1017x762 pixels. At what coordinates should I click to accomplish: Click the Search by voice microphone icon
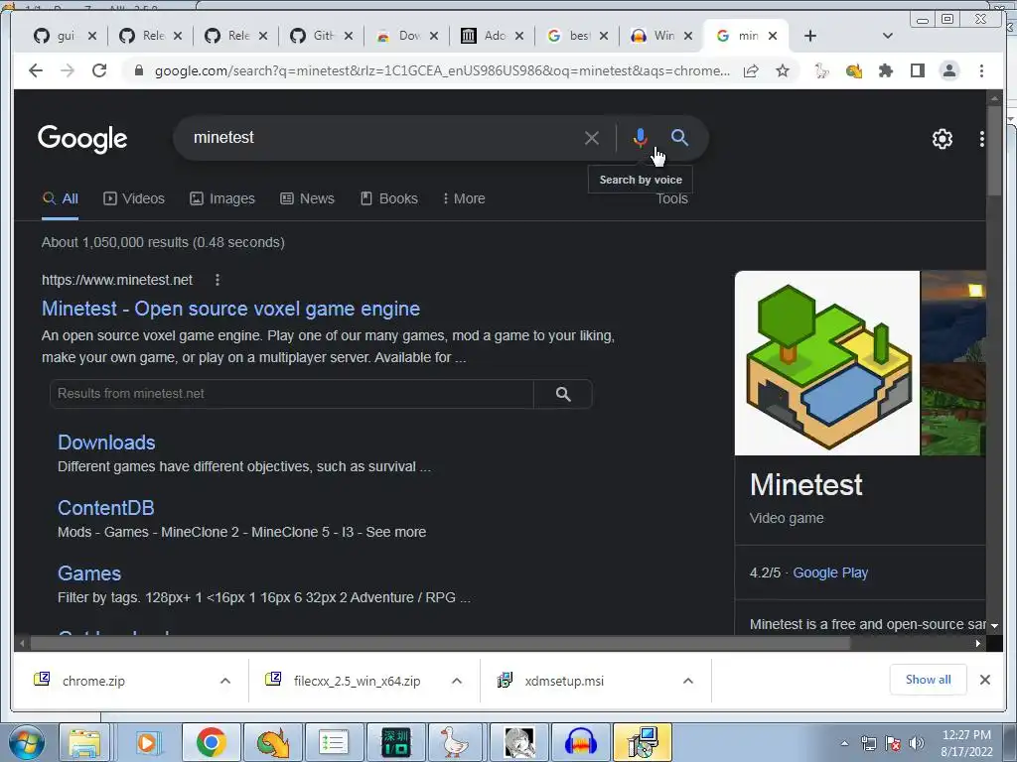[640, 137]
